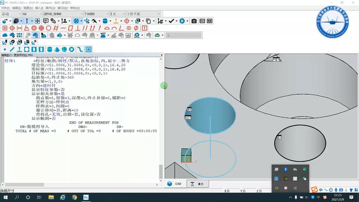The width and height of the screenshot is (359, 202).
Task: Select the concentricity dimension icon
Action: (x=34, y=28)
